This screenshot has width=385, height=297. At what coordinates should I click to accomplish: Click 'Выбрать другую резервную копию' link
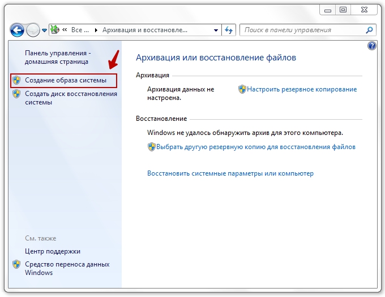click(x=256, y=147)
